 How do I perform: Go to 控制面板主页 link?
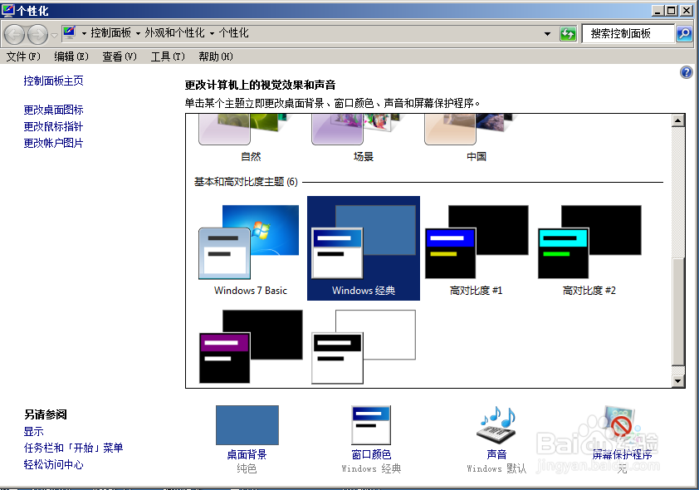click(x=53, y=81)
